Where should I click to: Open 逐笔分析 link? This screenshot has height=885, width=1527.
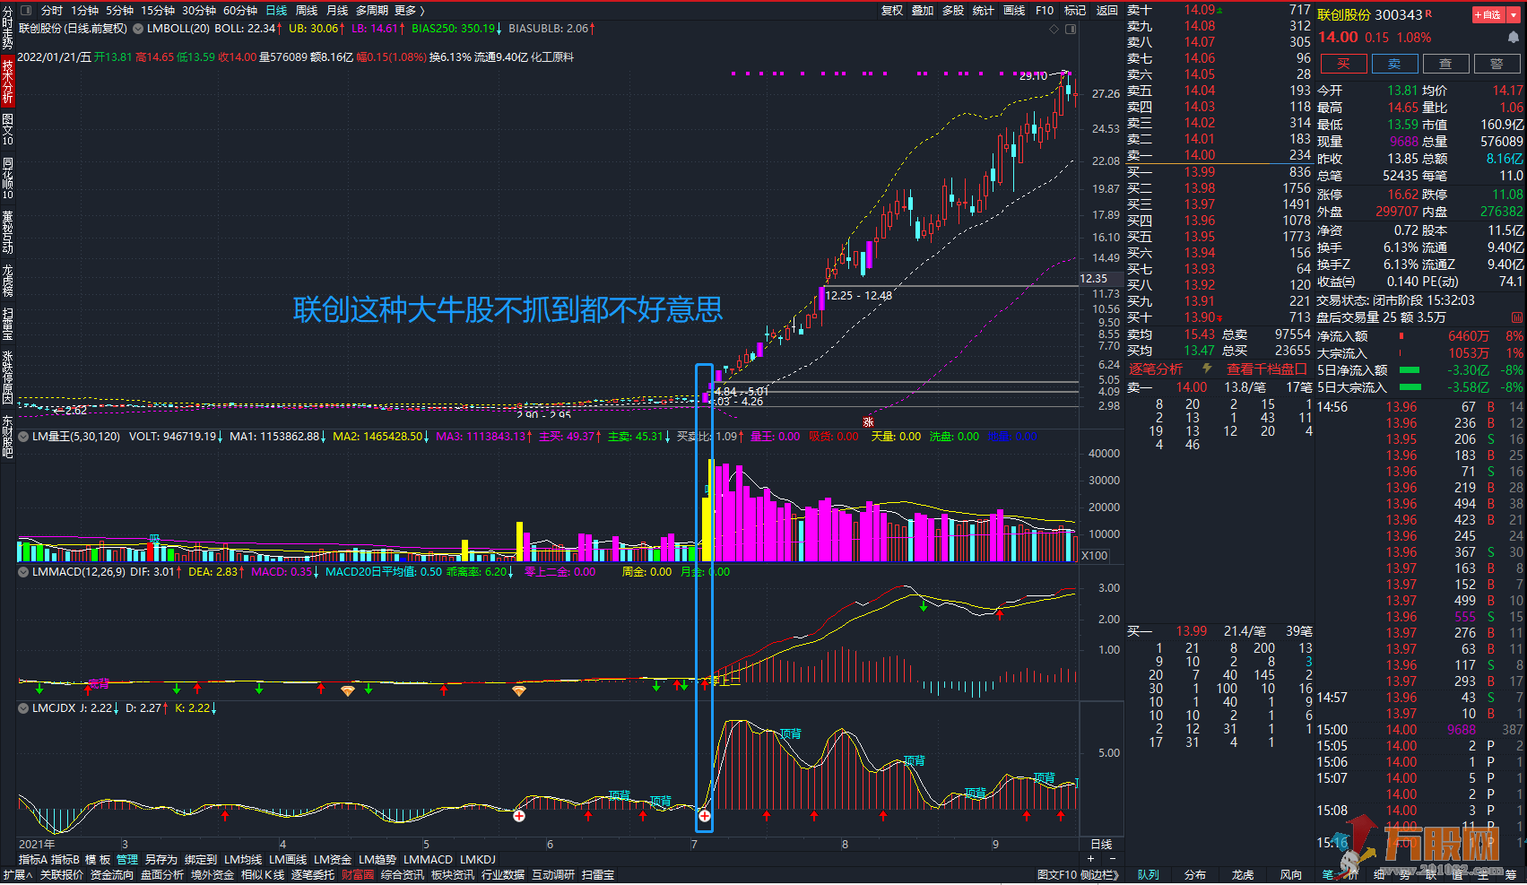pyautogui.click(x=1156, y=369)
